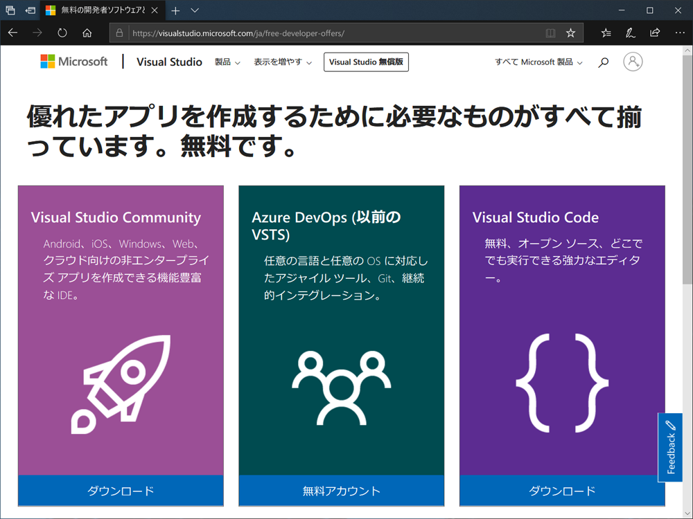The height and width of the screenshot is (519, 693).
Task: Click the scrollbar down arrow
Action: click(x=687, y=513)
